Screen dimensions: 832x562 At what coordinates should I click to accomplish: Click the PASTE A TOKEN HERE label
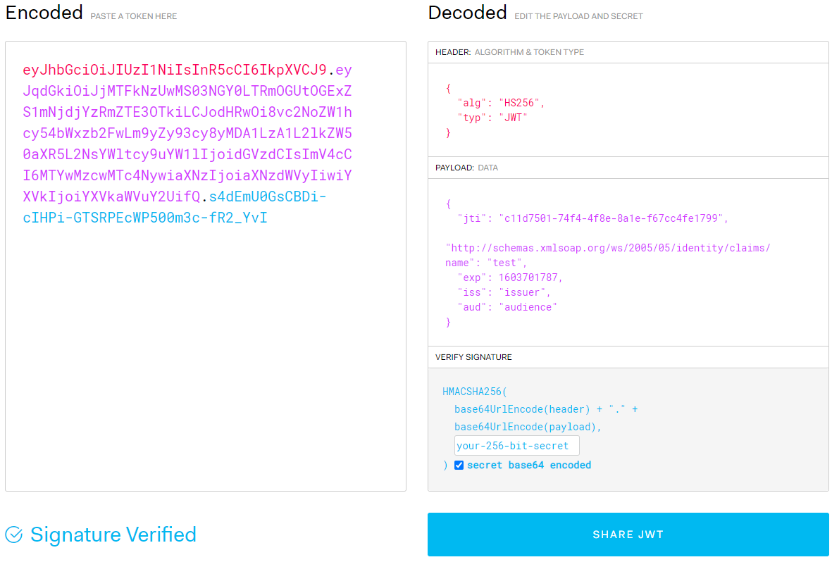(133, 15)
